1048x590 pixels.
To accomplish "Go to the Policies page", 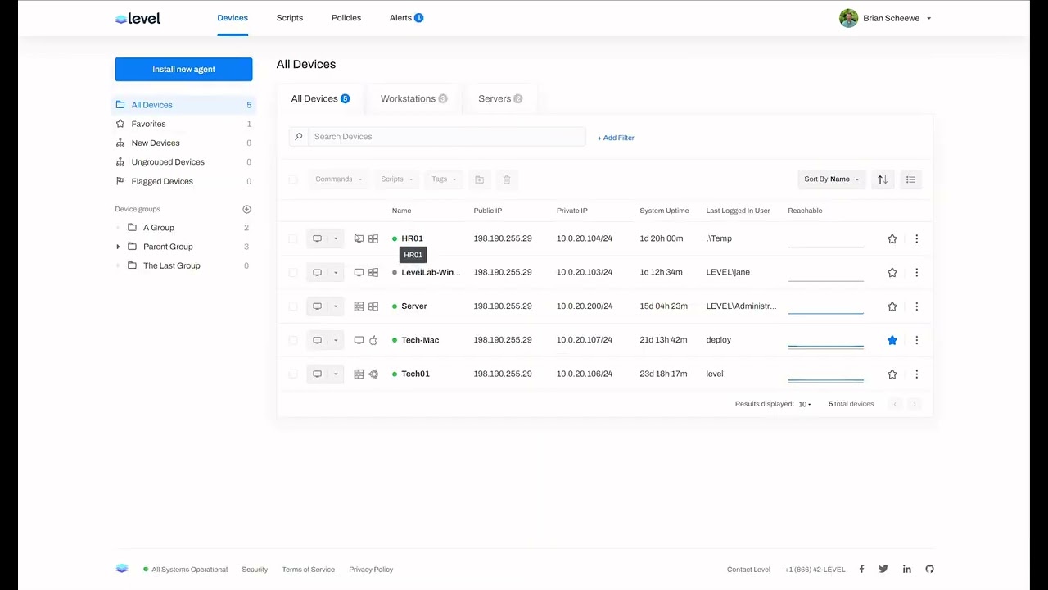I will click(346, 17).
